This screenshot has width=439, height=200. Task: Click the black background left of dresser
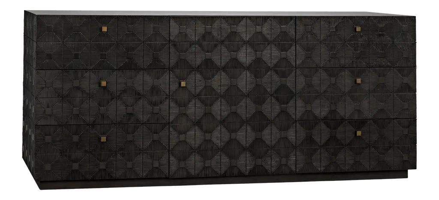click(11, 98)
